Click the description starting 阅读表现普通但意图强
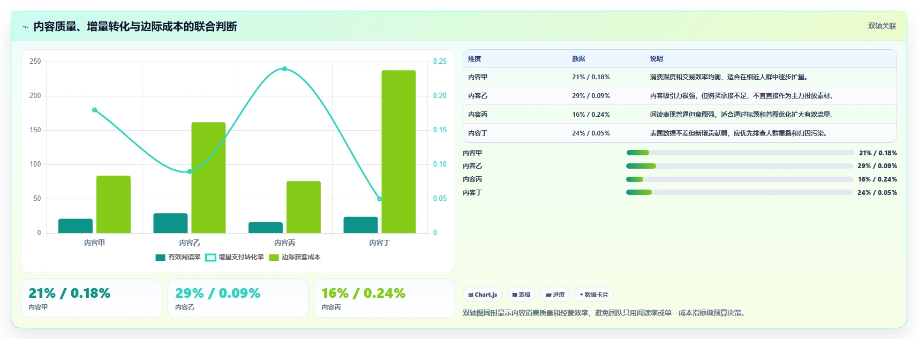 click(742, 115)
